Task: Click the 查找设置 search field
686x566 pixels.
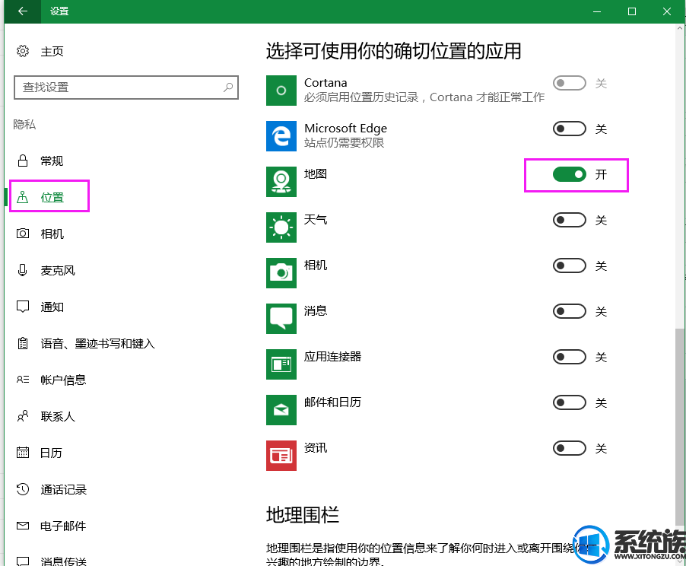Action: click(x=126, y=87)
